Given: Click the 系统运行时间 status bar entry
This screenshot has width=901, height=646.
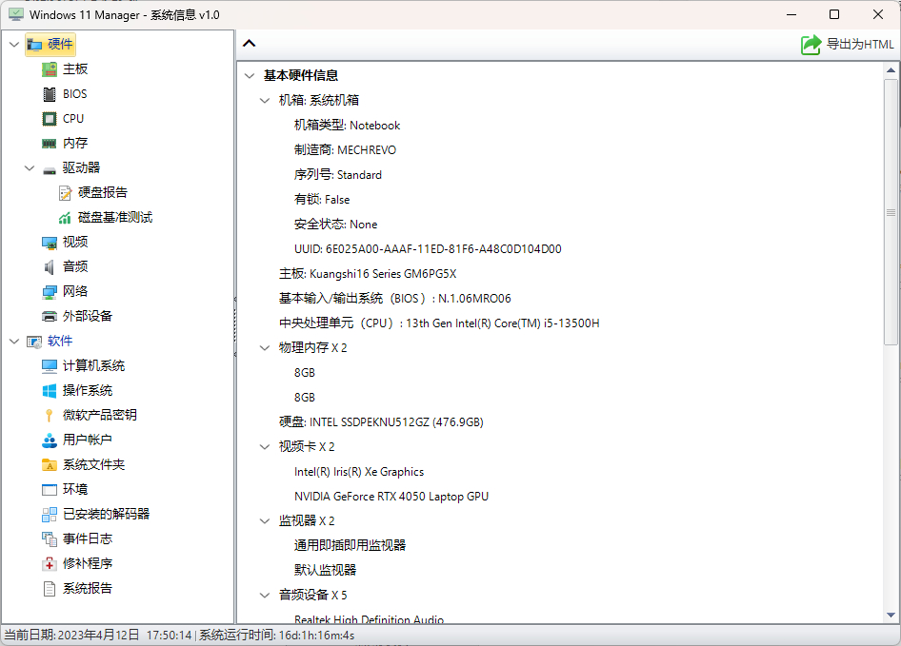Looking at the screenshot, I should (276, 636).
